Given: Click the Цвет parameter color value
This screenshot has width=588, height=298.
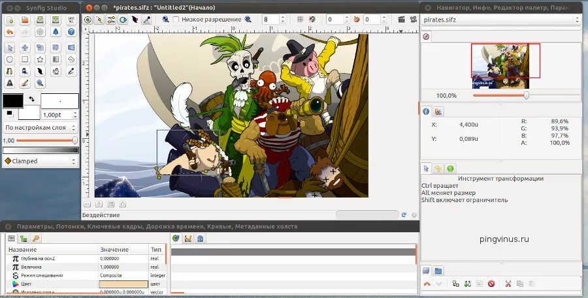Looking at the screenshot, I should click(x=123, y=284).
